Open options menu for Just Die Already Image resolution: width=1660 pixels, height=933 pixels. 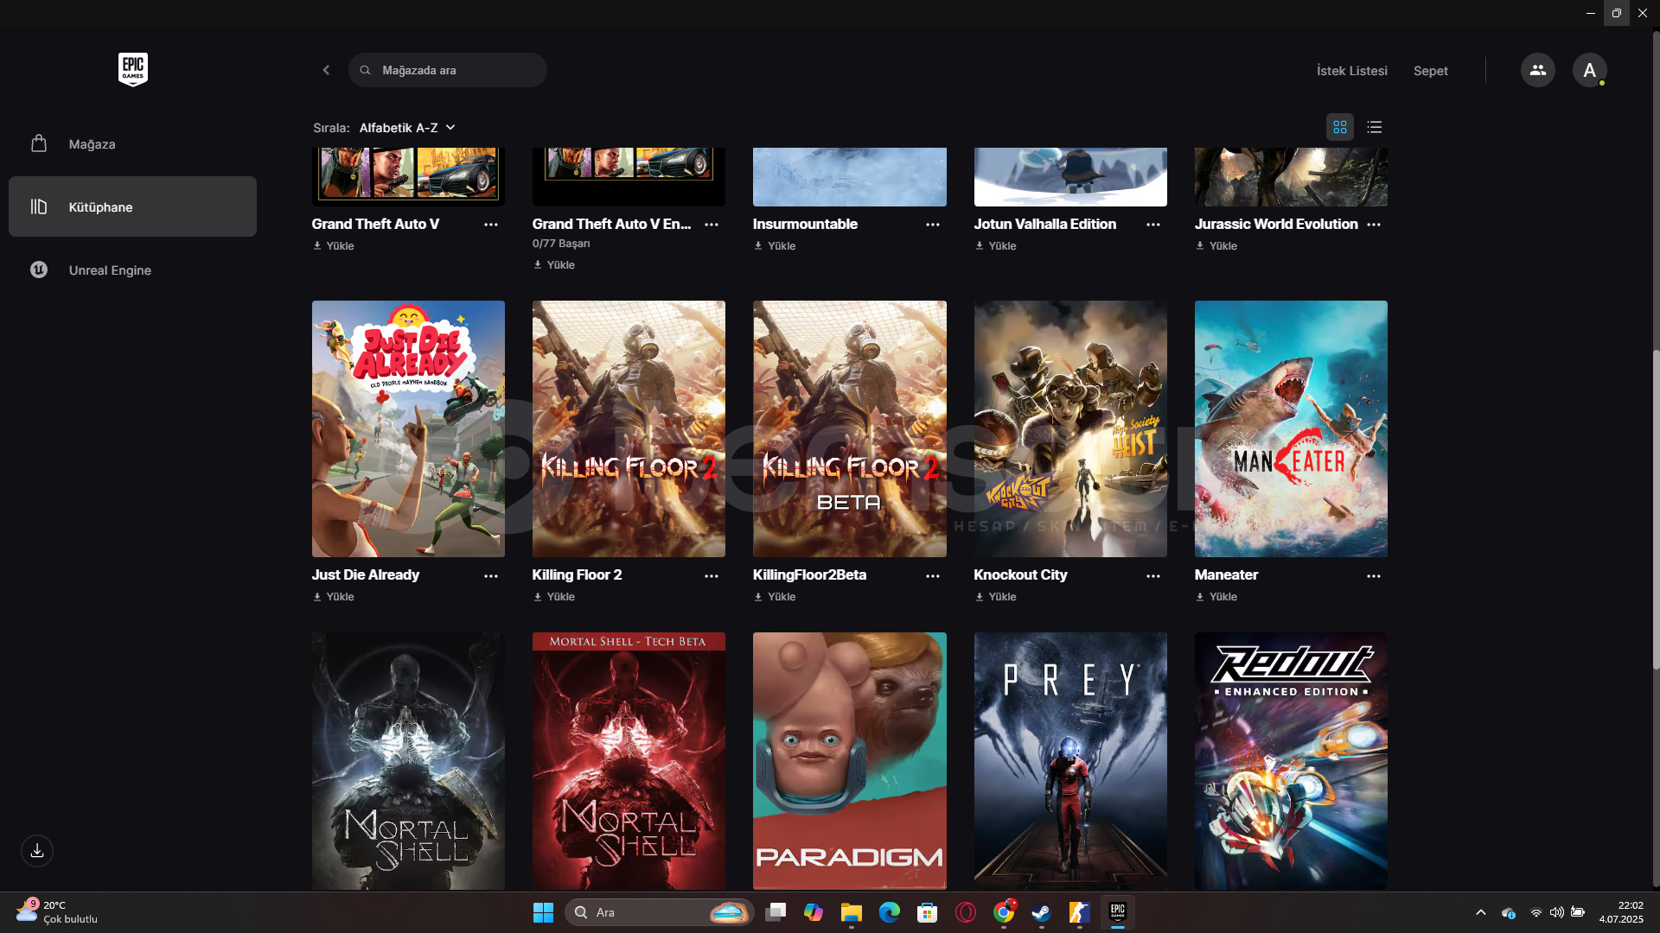click(x=491, y=576)
